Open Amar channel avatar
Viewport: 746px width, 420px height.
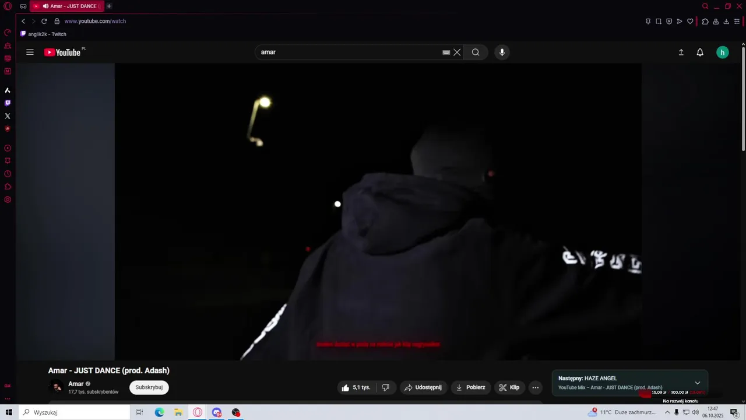coord(57,387)
